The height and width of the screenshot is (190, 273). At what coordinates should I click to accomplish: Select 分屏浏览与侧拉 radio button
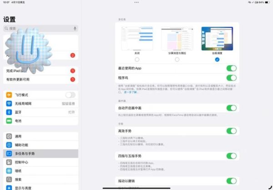[x=177, y=60]
